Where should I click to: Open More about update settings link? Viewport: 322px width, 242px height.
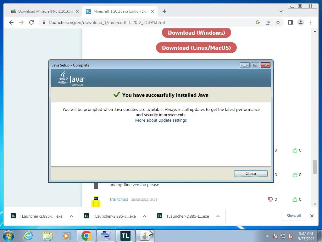(161, 120)
